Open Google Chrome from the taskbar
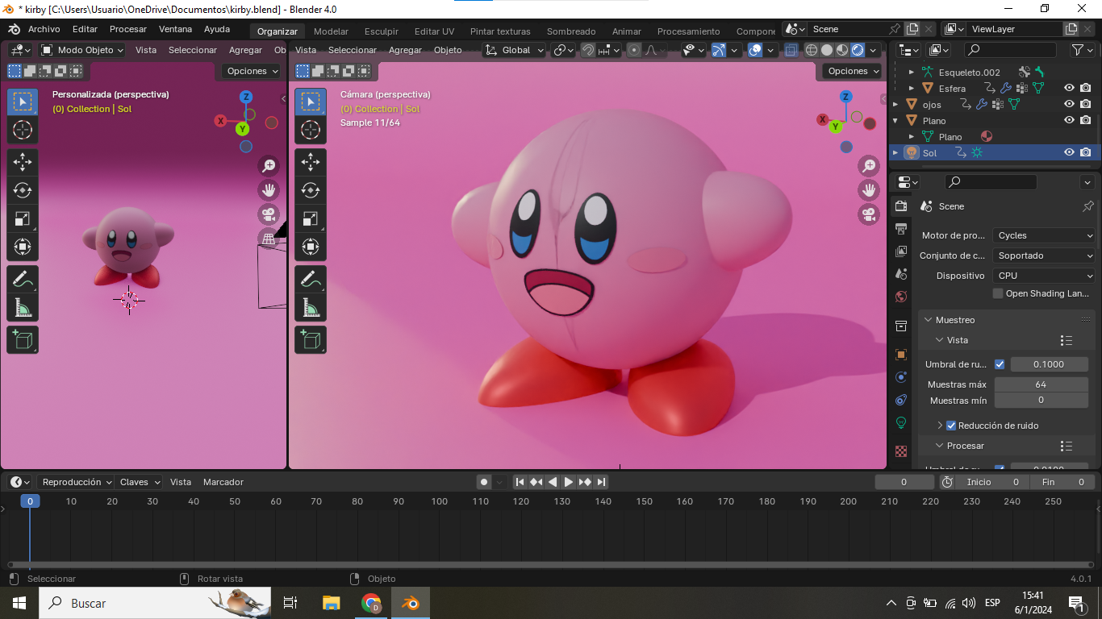The image size is (1102, 619). tap(370, 602)
